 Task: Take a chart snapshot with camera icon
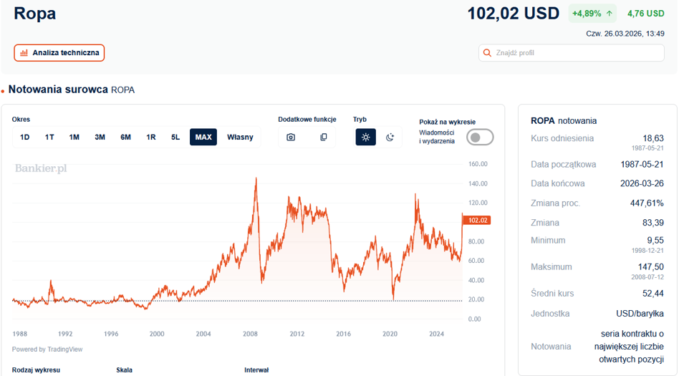(291, 138)
